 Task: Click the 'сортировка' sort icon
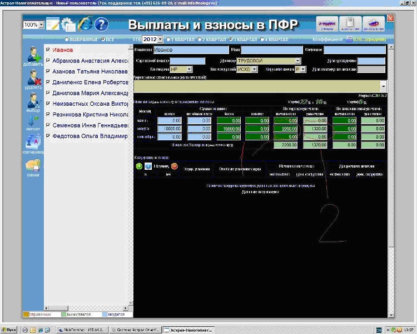pos(33,143)
